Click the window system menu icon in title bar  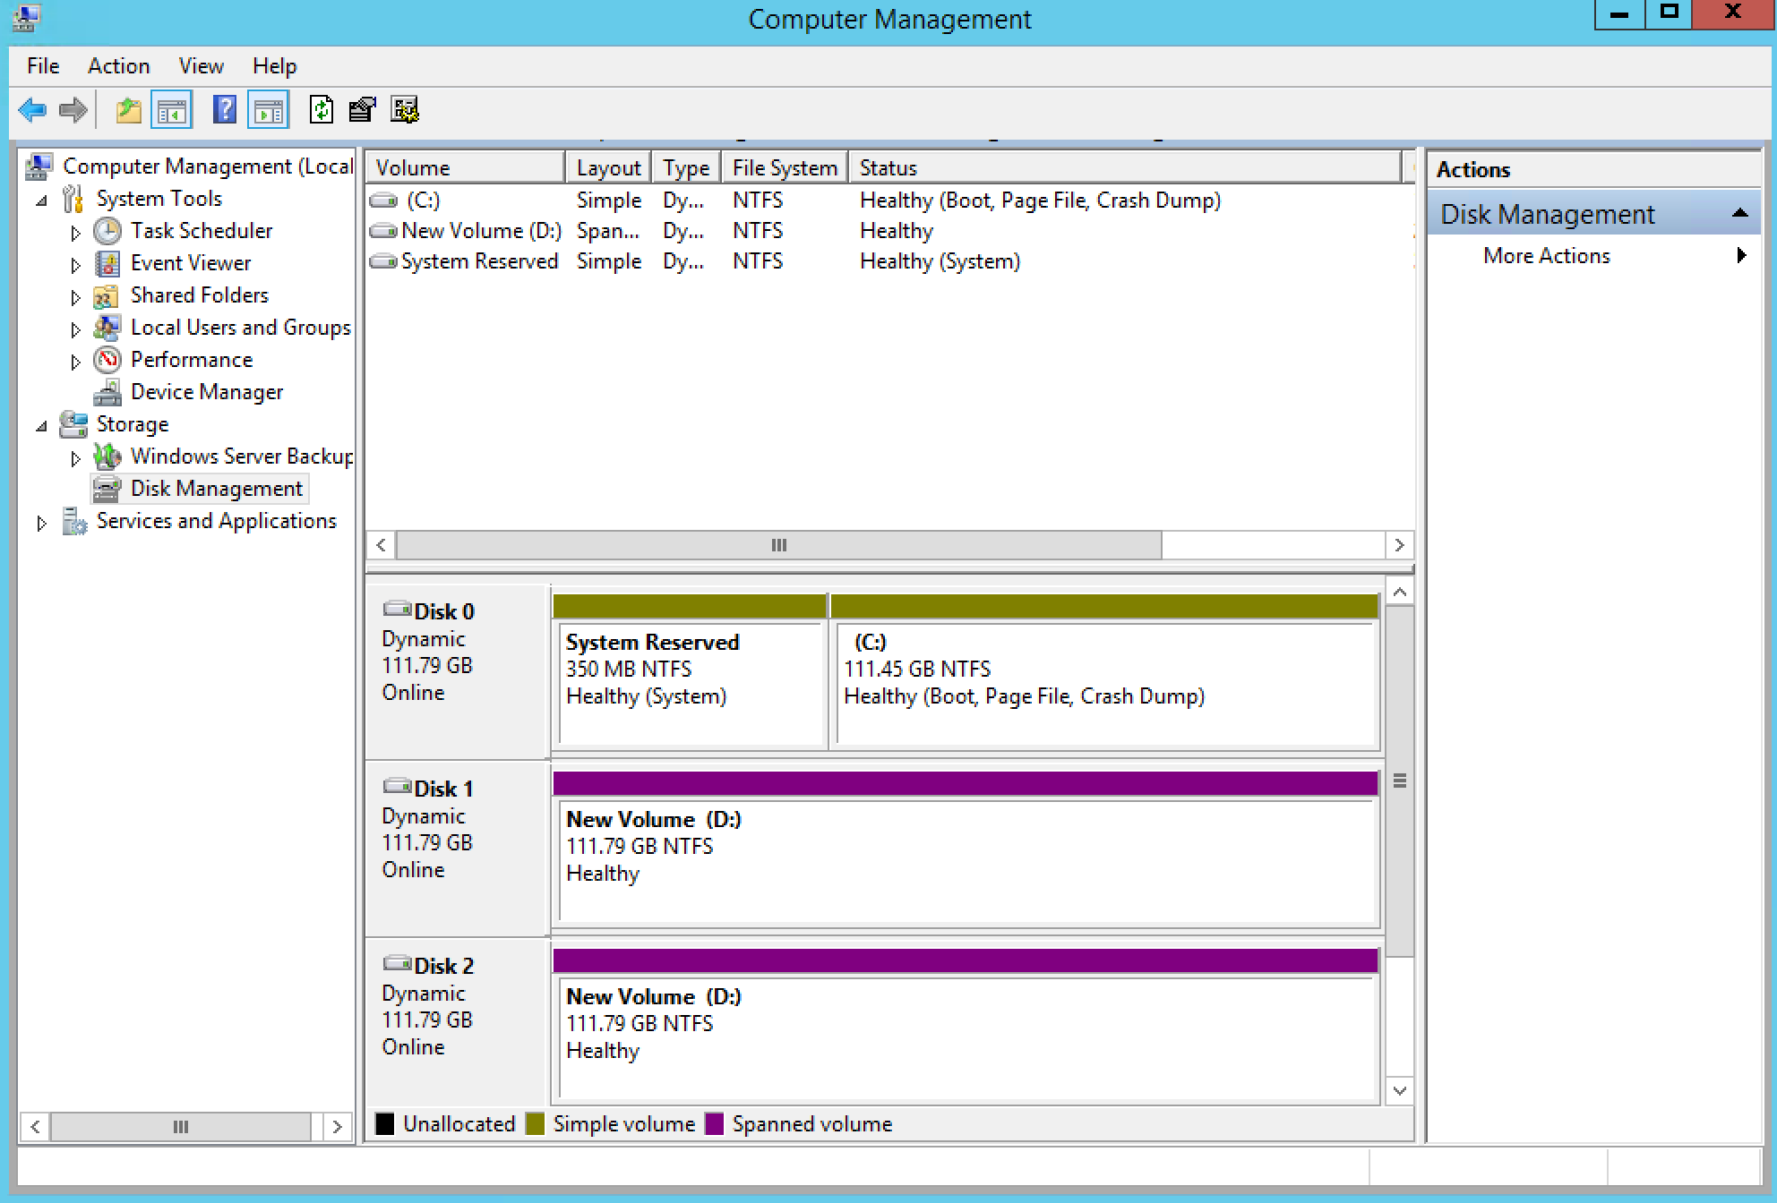pos(27,18)
